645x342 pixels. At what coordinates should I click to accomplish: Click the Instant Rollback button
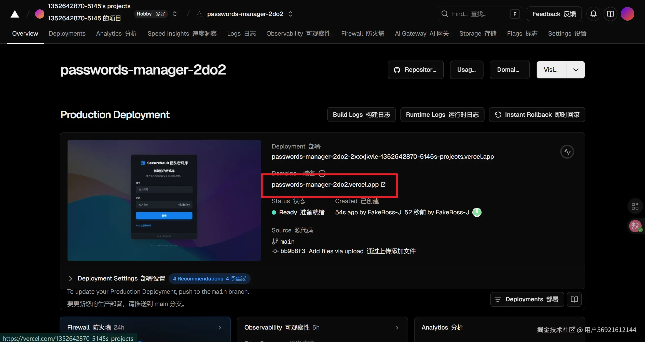[x=537, y=115]
